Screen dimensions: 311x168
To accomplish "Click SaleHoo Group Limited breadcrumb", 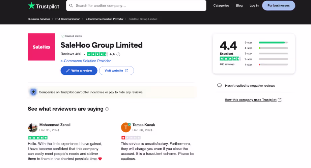I will tap(143, 19).
